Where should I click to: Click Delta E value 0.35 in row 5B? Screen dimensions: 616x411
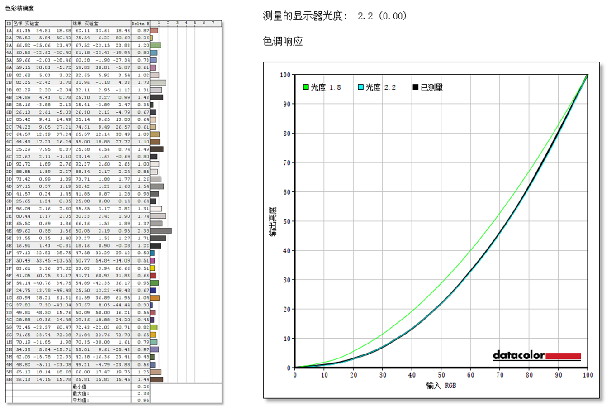pyautogui.click(x=143, y=105)
